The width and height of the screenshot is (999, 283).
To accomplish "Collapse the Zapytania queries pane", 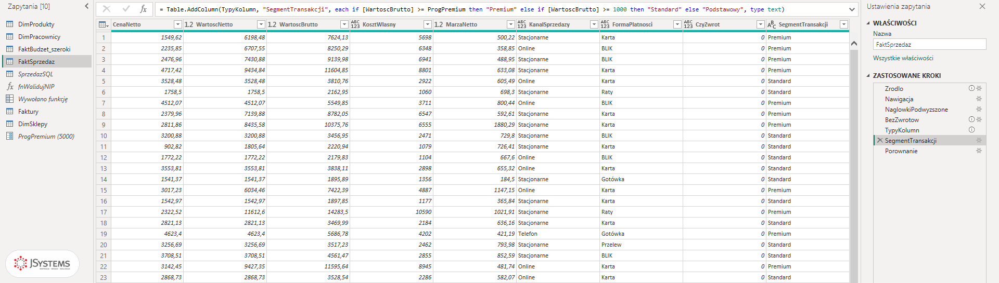I will 87,6.
